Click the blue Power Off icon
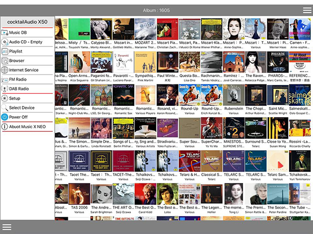 tap(4, 117)
